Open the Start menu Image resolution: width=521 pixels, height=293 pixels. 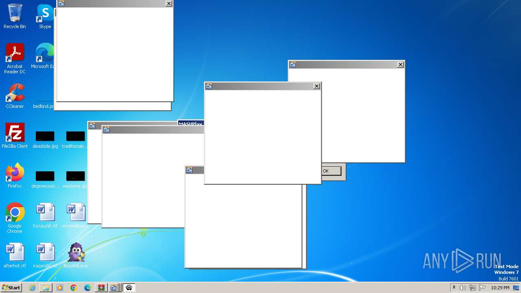pos(11,288)
